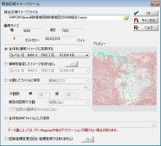Click the OK button with the checkmark
Viewport: 161px width, 146px height.
(x=146, y=13)
